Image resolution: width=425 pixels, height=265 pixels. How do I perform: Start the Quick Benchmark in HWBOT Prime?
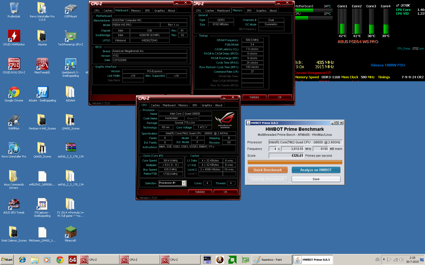pyautogui.click(x=268, y=170)
